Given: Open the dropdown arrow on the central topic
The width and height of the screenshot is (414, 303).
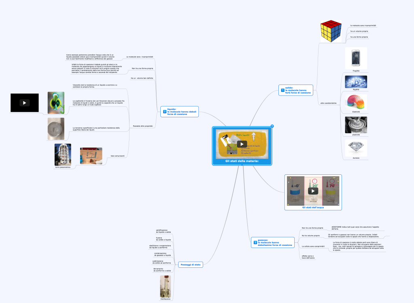Looking at the screenshot, I should coord(272,126).
